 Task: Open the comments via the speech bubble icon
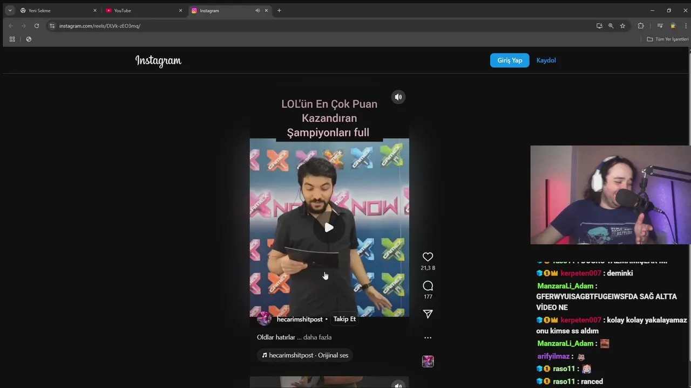428,286
